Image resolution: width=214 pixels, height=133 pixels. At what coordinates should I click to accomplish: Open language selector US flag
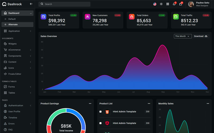point(155,4)
